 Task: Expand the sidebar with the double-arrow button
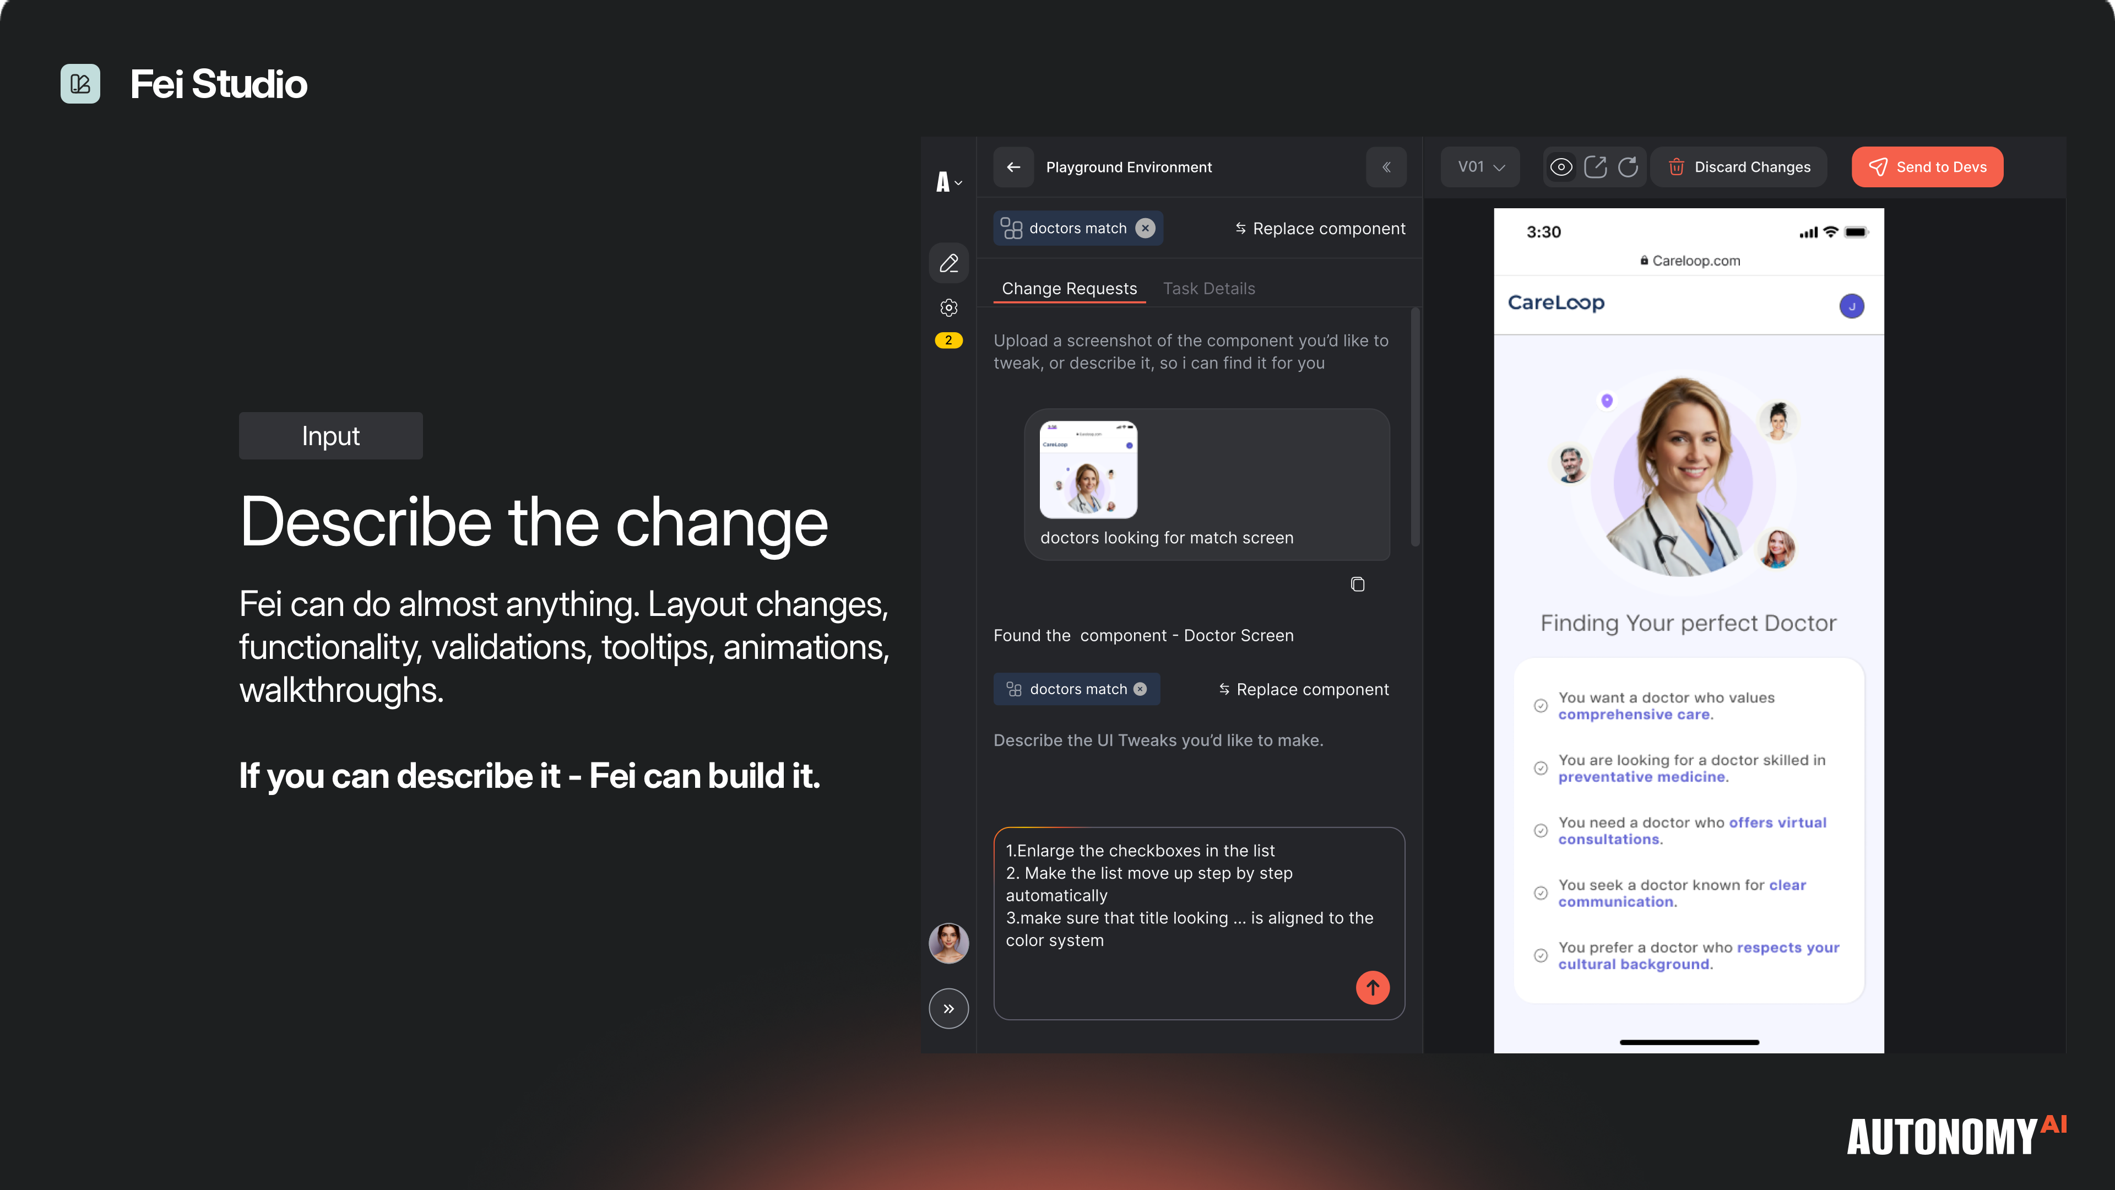click(x=948, y=1009)
